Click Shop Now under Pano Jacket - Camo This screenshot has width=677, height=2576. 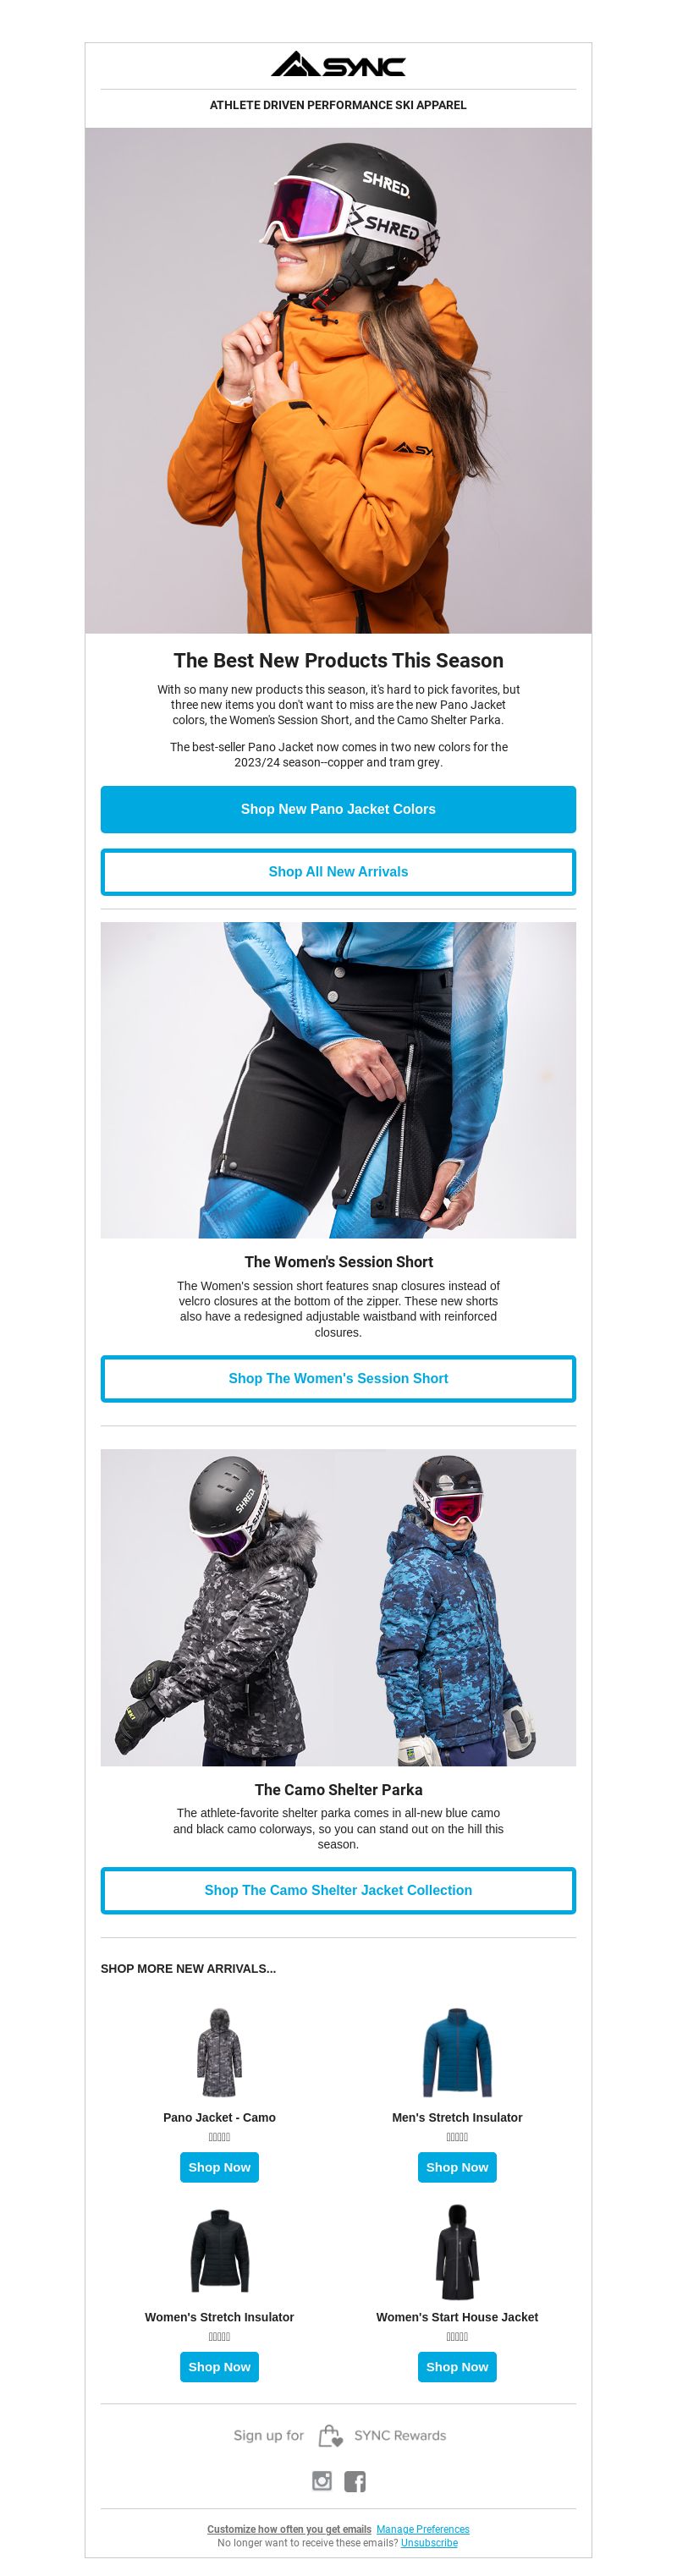219,2167
